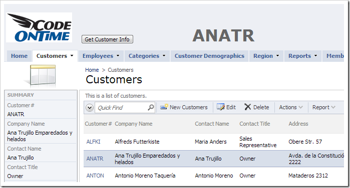350x188 pixels.
Task: Go to the Home tab
Action: [x=20, y=56]
